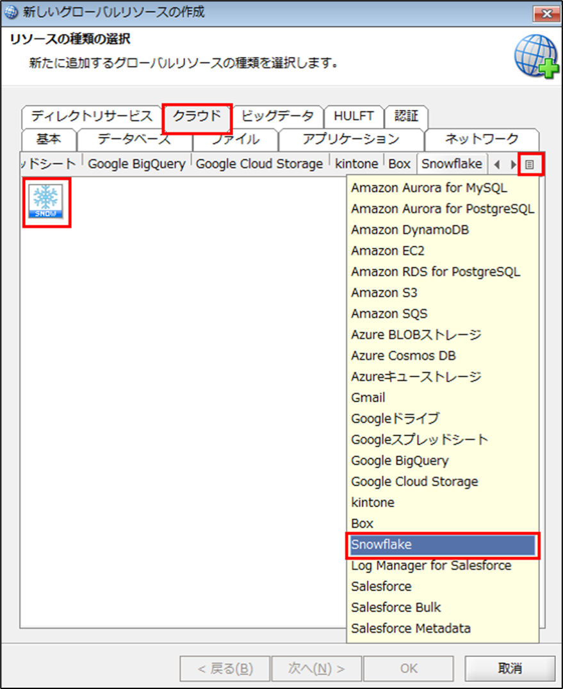Switch to the ファイル tab

pos(236,140)
